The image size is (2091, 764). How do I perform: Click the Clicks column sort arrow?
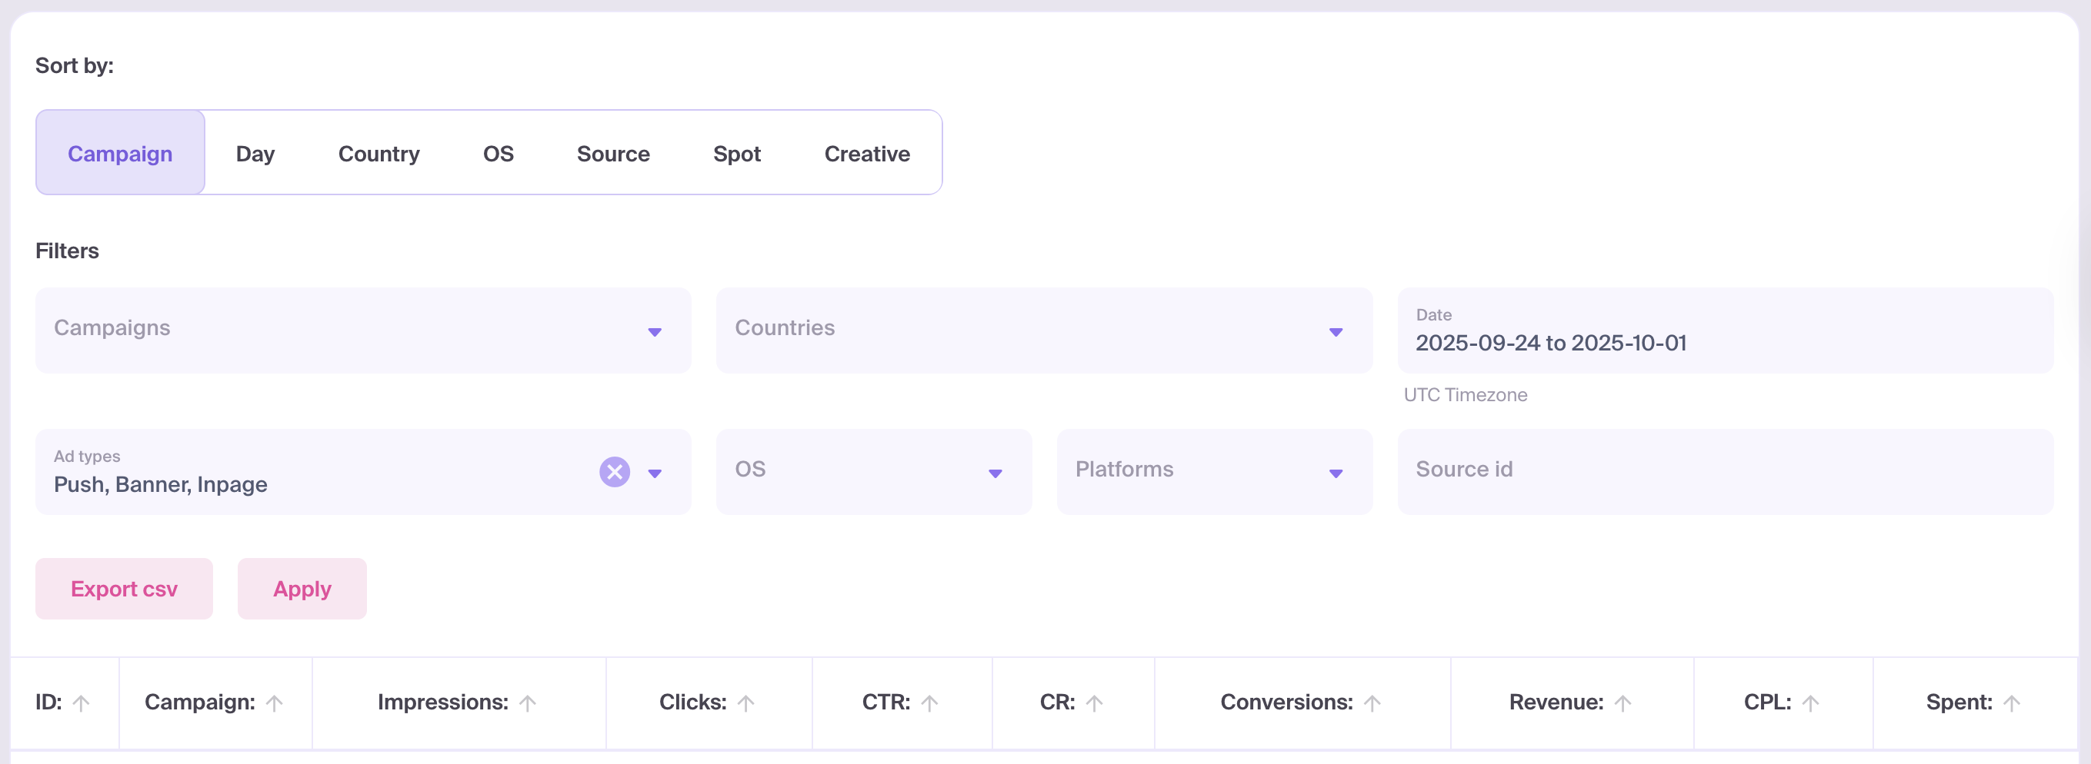coord(746,703)
